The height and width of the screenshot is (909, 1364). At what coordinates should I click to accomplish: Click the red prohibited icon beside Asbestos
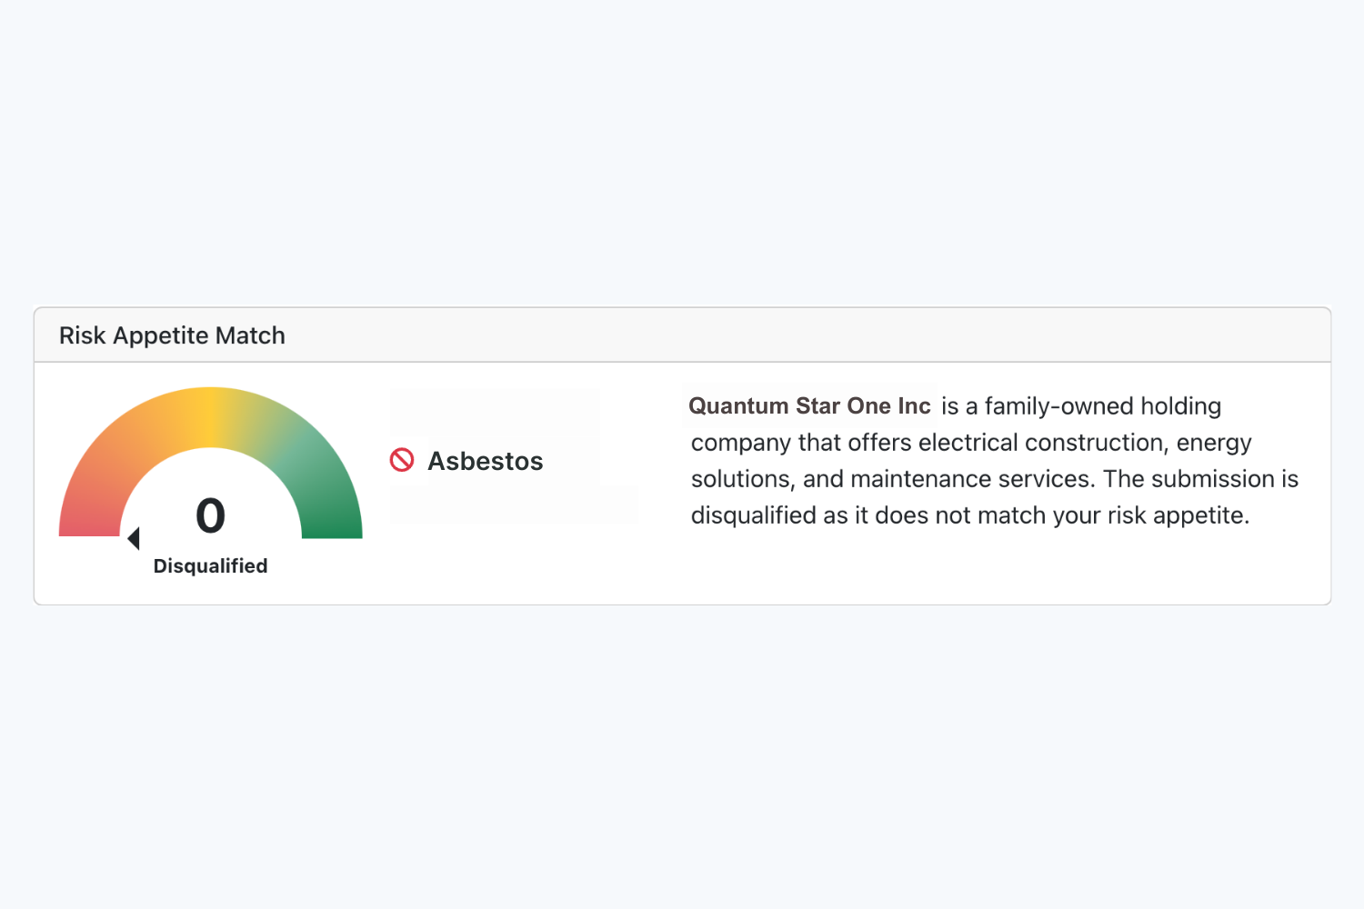pyautogui.click(x=402, y=460)
